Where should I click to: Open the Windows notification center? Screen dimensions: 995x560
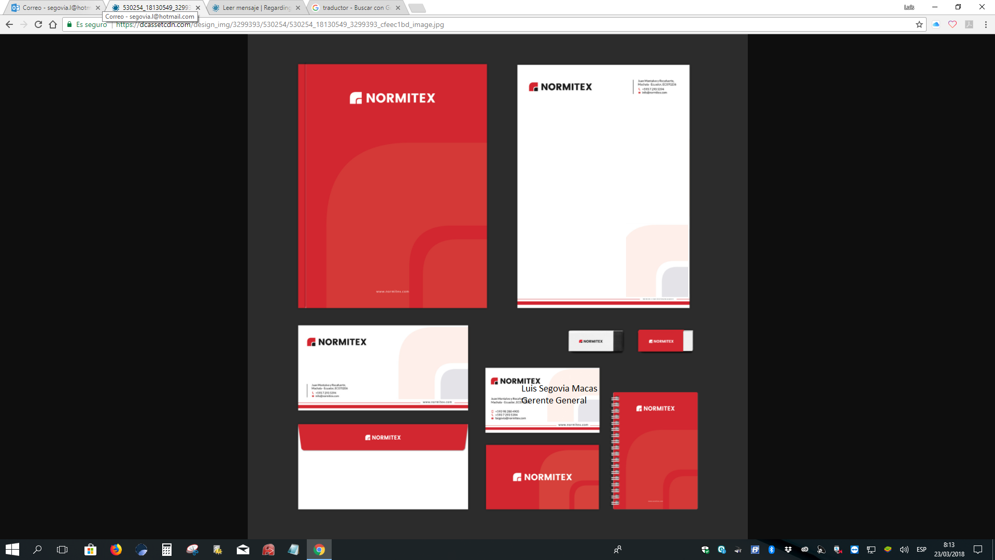click(978, 550)
